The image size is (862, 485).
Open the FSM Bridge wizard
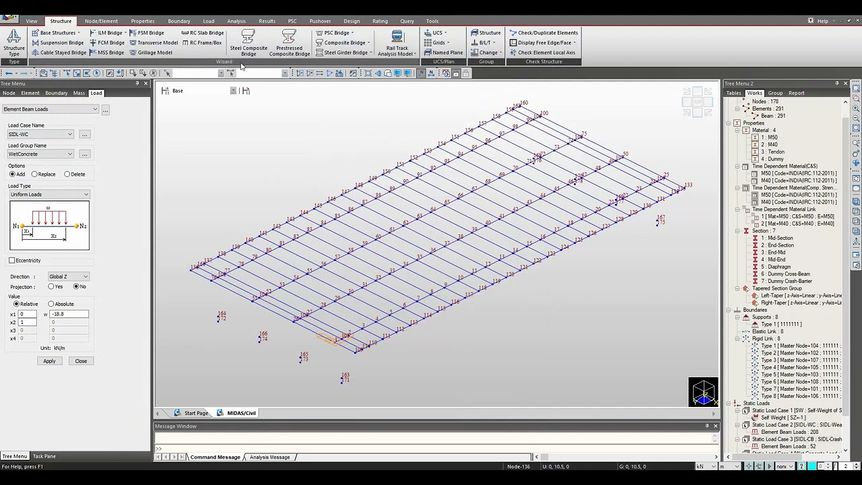coord(146,32)
